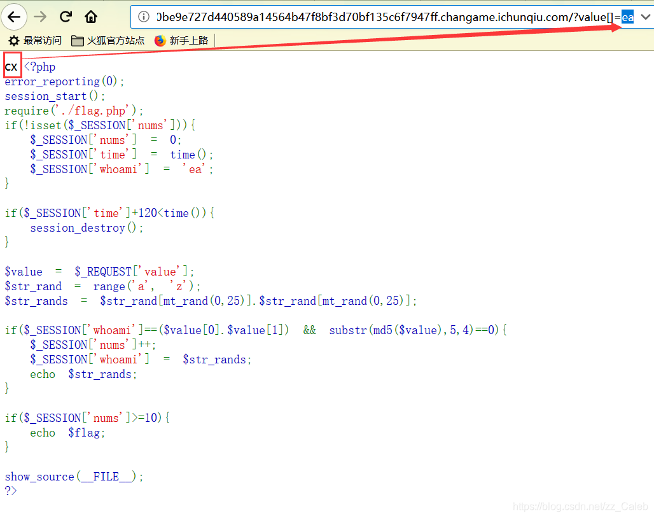Click the $_SESSION['nums']>=10 condition
Image resolution: width=654 pixels, height=518 pixels.
(x=87, y=417)
